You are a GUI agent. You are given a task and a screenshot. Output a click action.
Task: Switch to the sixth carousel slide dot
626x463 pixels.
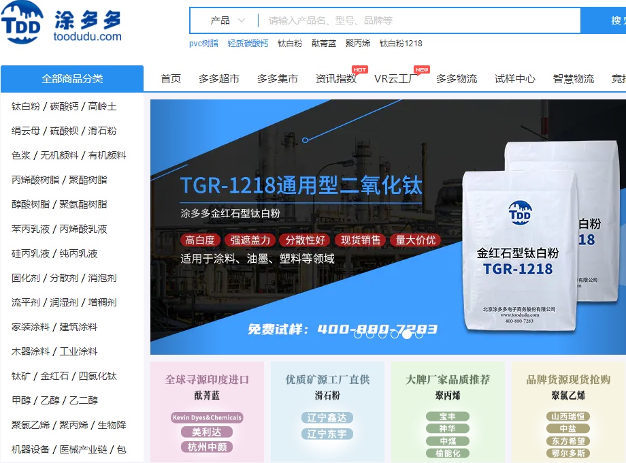(x=419, y=334)
